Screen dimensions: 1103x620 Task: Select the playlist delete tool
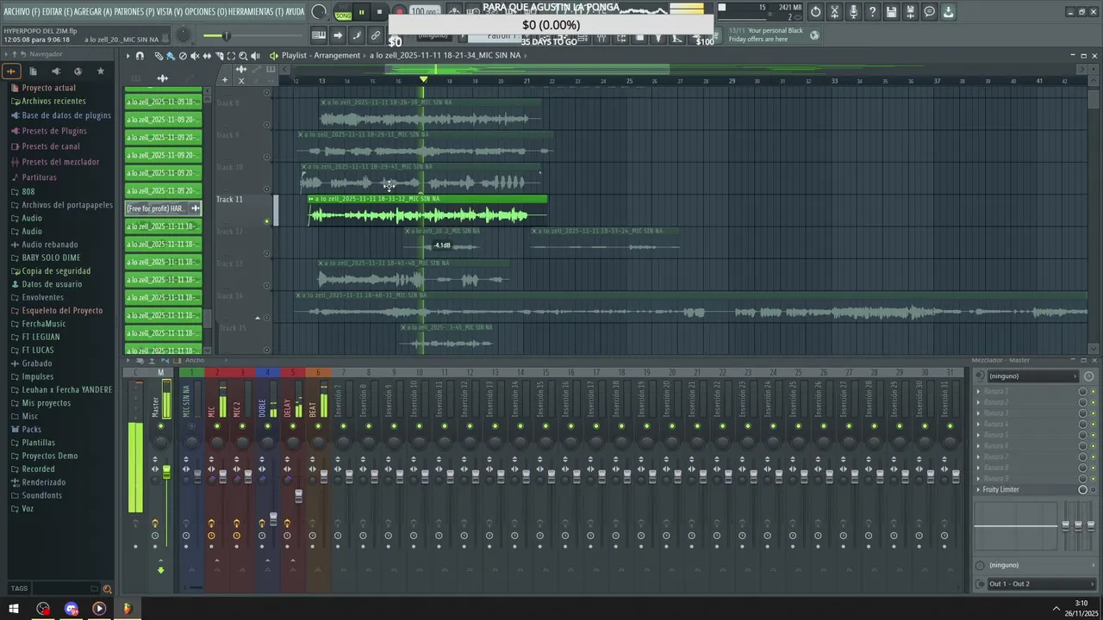pyautogui.click(x=182, y=56)
